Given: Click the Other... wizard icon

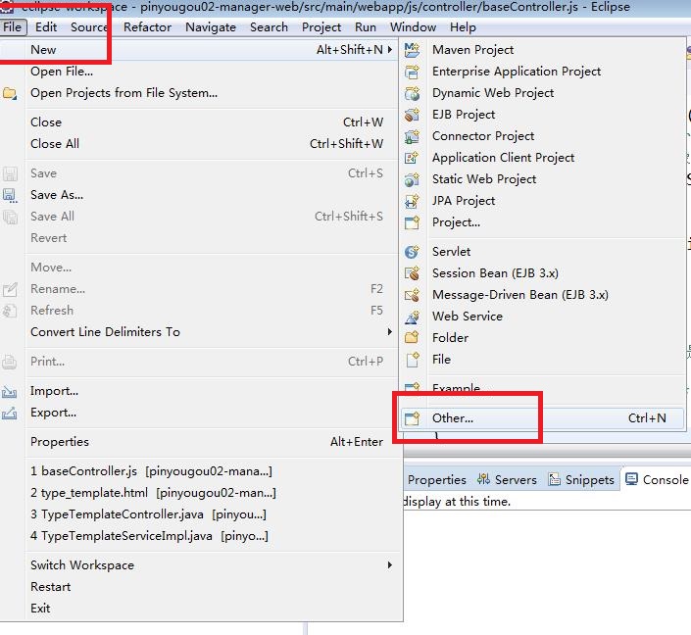Looking at the screenshot, I should click(412, 418).
